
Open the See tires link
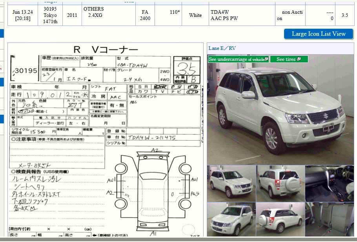[x=289, y=59]
